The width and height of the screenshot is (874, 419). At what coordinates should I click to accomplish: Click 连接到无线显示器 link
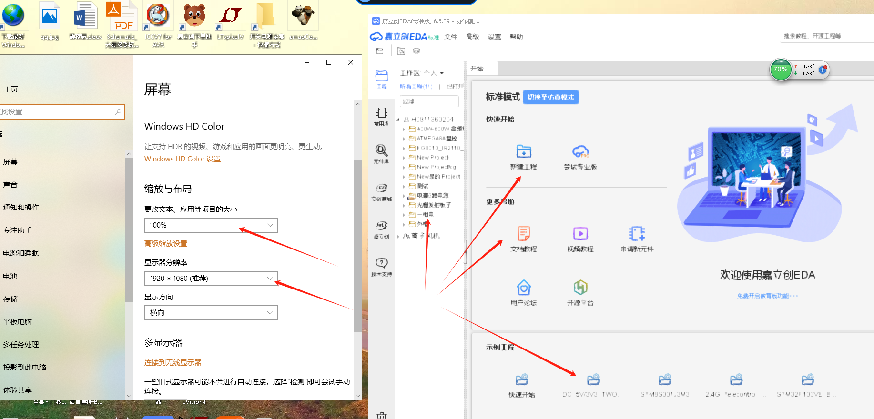click(x=173, y=363)
